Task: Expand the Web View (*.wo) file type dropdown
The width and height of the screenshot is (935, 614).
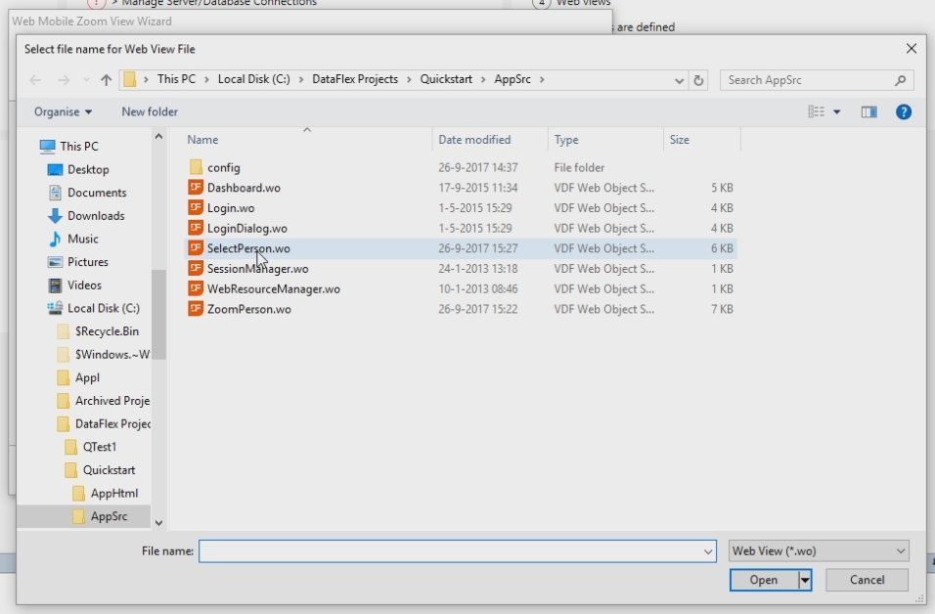Action: point(898,551)
